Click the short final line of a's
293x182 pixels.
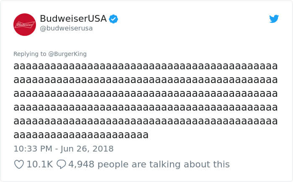[x=81, y=135]
